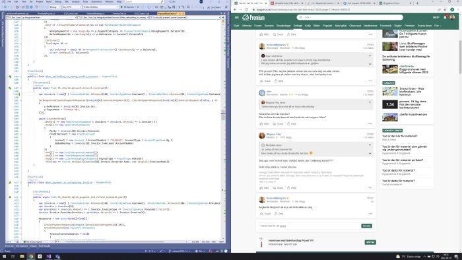Reload the page in Chrome

click(246, 9)
